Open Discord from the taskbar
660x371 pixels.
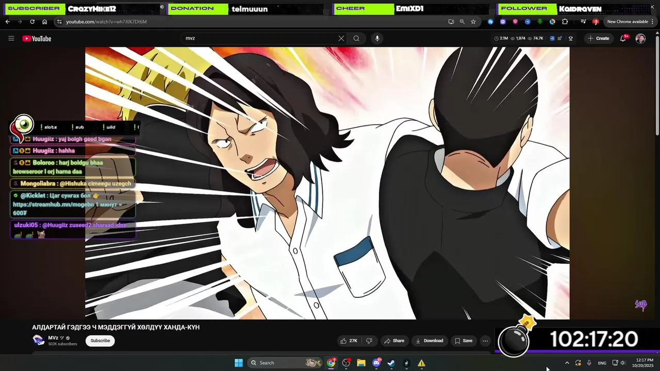376,363
